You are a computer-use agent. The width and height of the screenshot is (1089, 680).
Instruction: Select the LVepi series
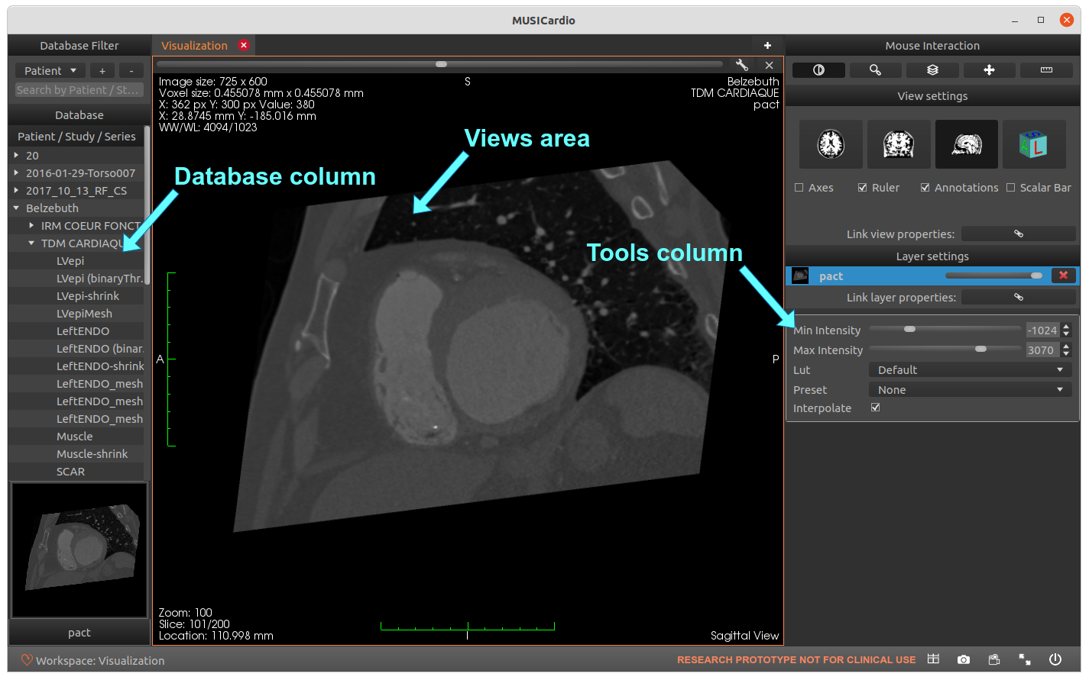pos(70,260)
